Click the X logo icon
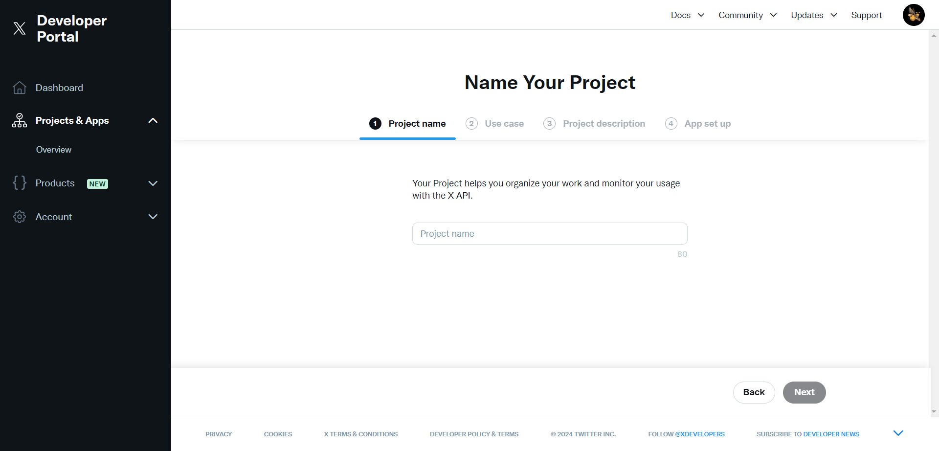Screen dimensions: 939x451 click(20, 28)
